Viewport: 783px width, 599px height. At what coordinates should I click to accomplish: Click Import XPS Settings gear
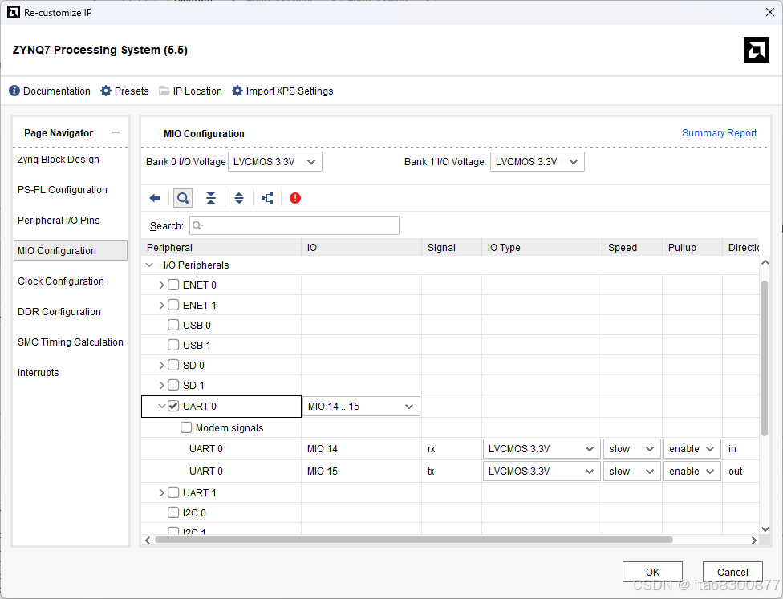pyautogui.click(x=237, y=91)
